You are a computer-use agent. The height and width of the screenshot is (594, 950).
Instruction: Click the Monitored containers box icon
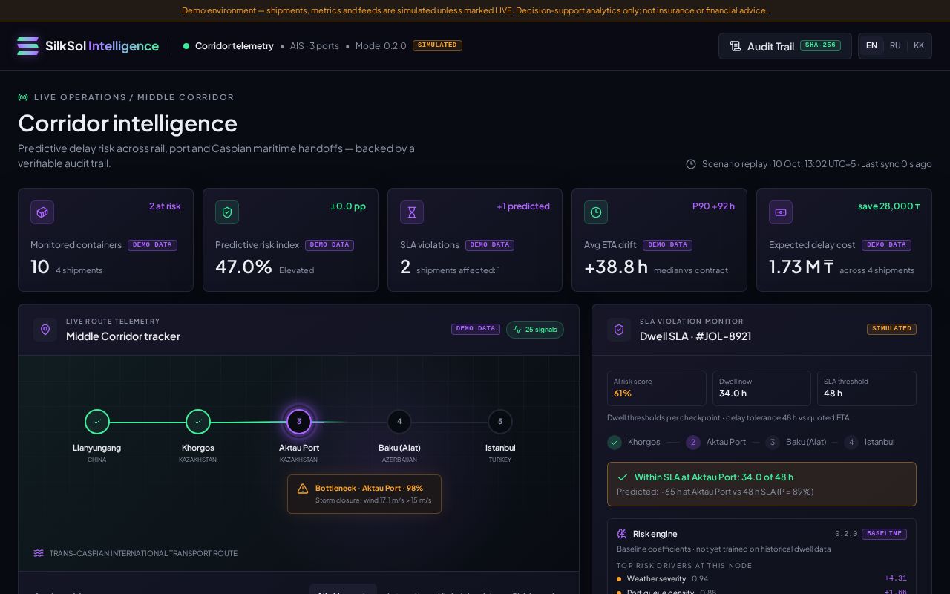(x=42, y=212)
